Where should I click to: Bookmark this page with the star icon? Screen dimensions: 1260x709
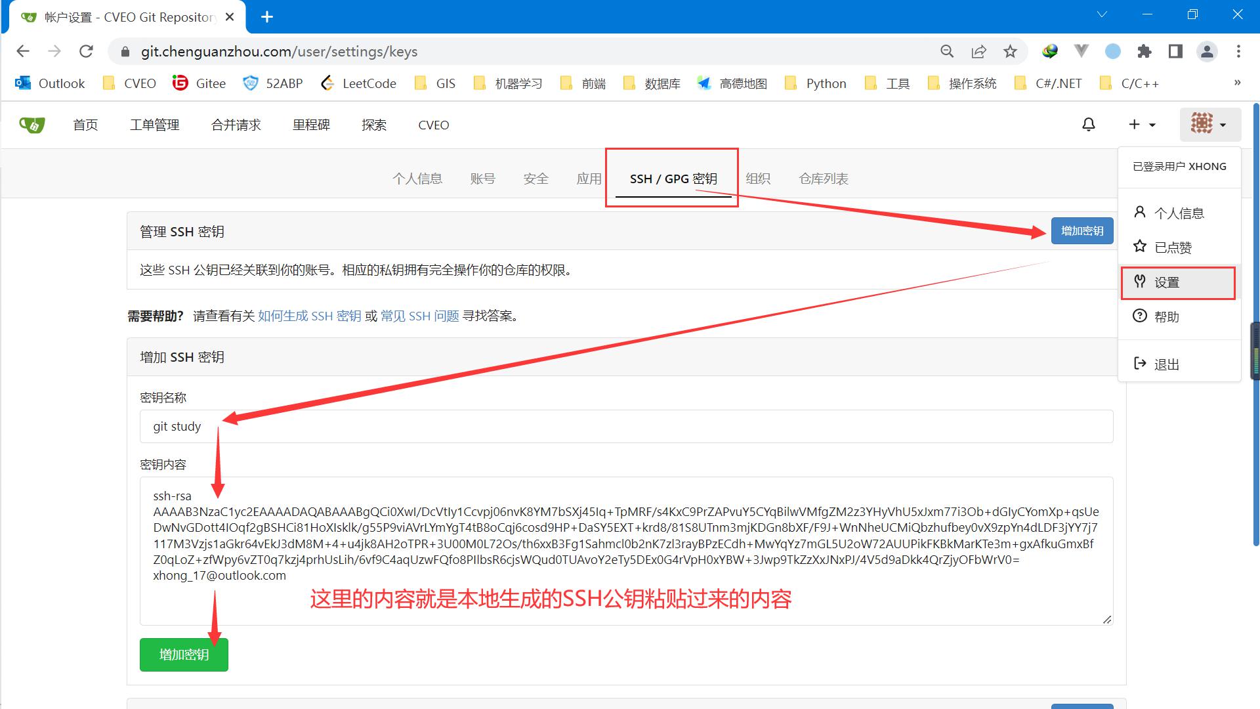1010,51
